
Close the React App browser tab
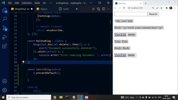click(141, 3)
